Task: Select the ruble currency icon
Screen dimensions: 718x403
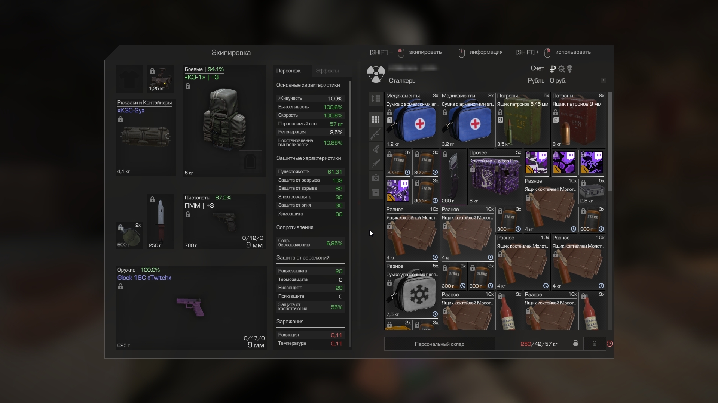Action: coord(553,69)
